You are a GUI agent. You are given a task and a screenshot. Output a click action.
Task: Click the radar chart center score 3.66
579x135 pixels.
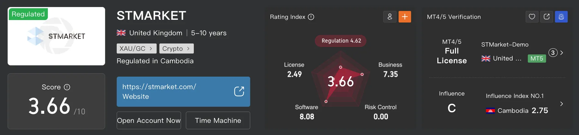point(340,81)
